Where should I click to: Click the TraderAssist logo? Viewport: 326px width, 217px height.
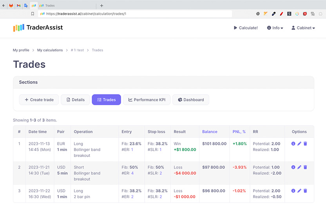[x=38, y=28]
